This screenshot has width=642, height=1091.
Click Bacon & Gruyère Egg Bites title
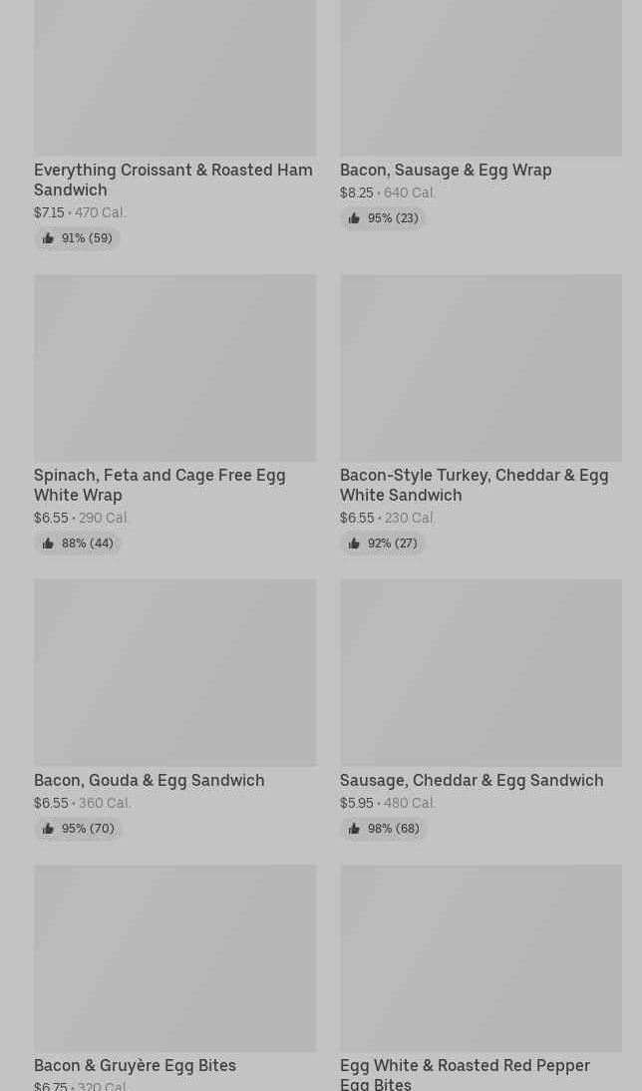coord(135,1066)
